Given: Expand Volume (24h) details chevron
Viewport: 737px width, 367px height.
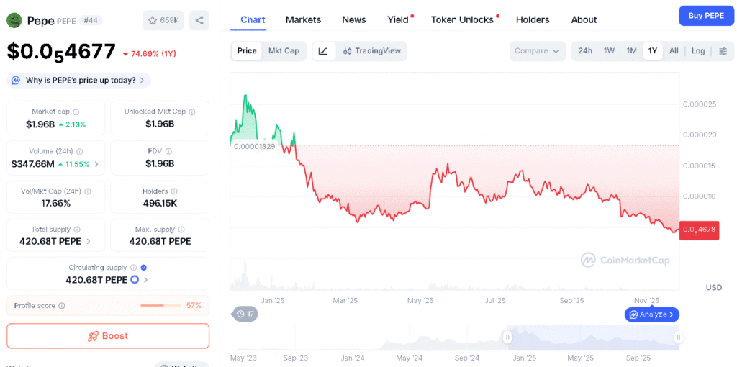Looking at the screenshot, I should point(96,164).
